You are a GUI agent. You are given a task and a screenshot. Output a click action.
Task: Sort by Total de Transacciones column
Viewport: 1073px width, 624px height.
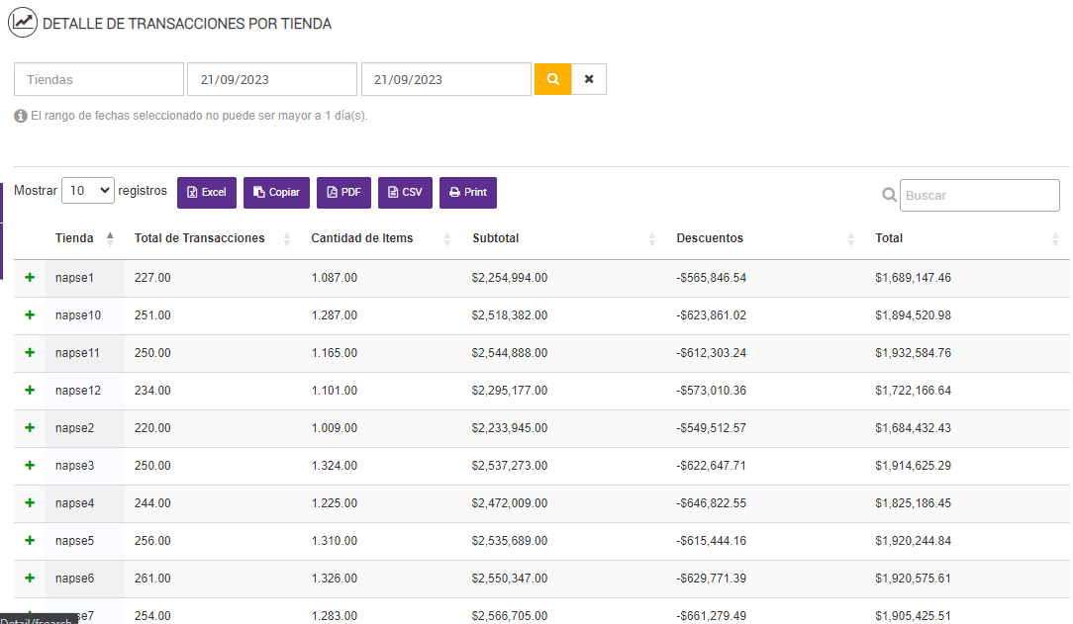point(199,238)
